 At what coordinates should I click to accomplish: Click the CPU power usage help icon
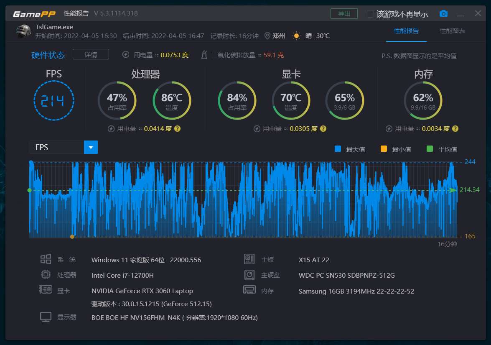click(178, 129)
